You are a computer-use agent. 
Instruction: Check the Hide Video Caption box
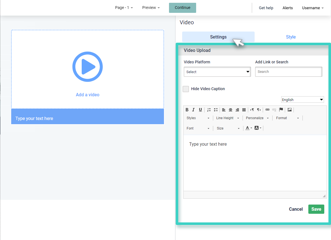point(186,89)
